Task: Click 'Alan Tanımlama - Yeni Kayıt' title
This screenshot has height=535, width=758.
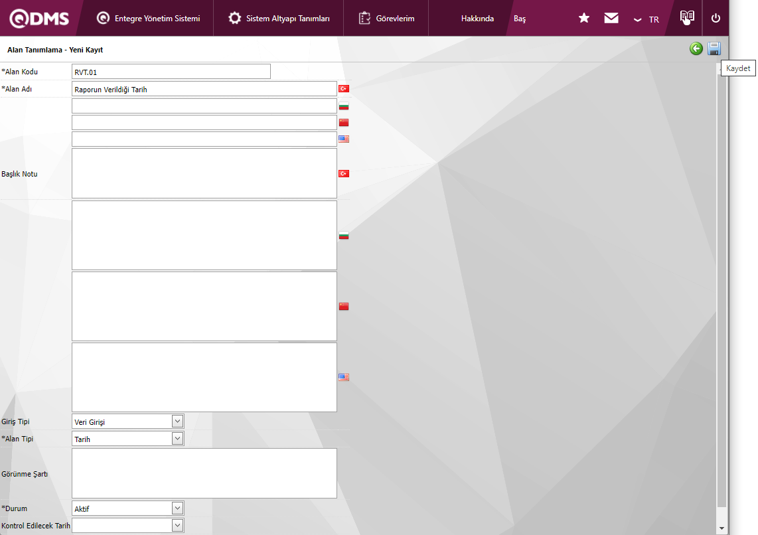Action: point(55,50)
